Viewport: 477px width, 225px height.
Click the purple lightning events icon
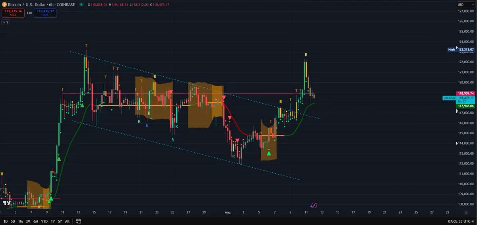click(x=314, y=205)
